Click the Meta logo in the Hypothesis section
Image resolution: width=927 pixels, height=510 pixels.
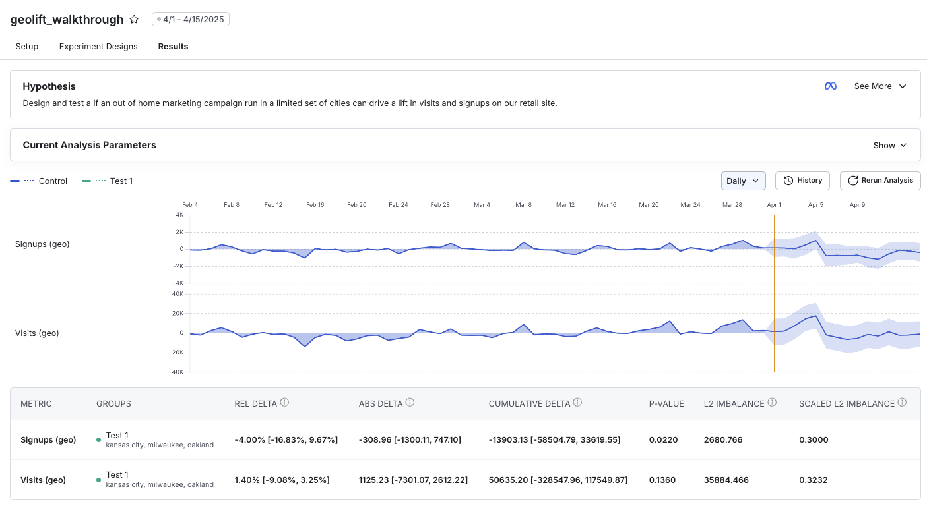pos(831,86)
